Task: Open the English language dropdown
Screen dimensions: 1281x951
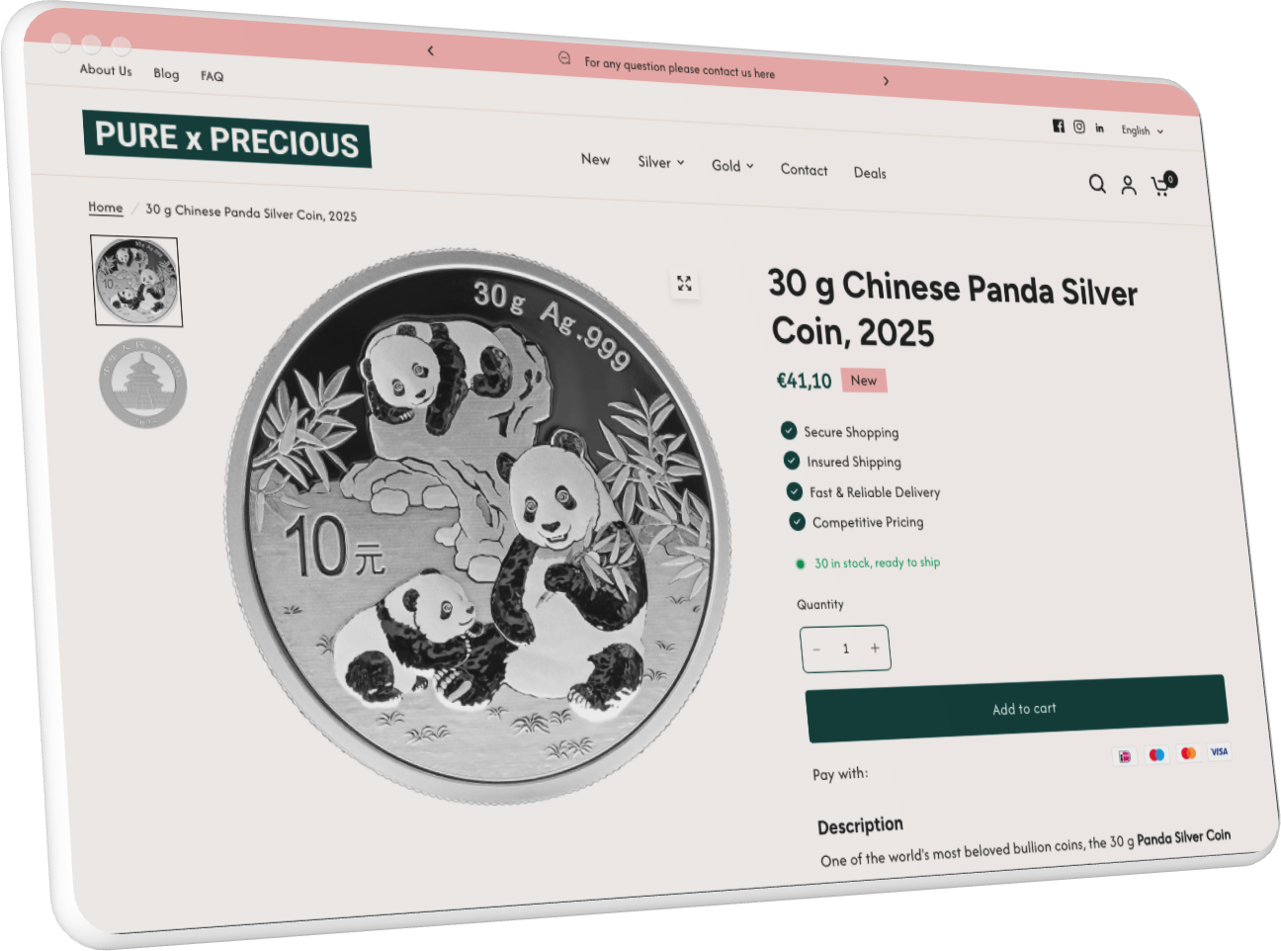Action: pyautogui.click(x=1142, y=130)
